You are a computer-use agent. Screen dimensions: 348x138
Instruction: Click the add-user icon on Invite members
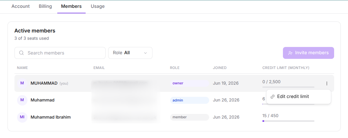pyautogui.click(x=290, y=53)
